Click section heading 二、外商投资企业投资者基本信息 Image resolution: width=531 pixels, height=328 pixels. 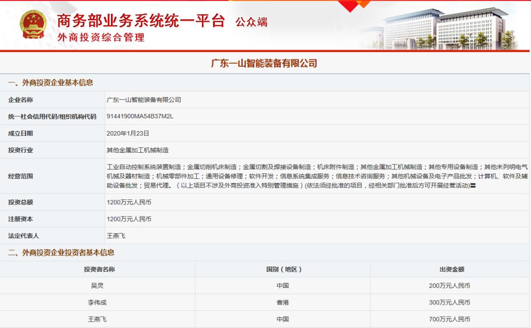click(x=61, y=252)
